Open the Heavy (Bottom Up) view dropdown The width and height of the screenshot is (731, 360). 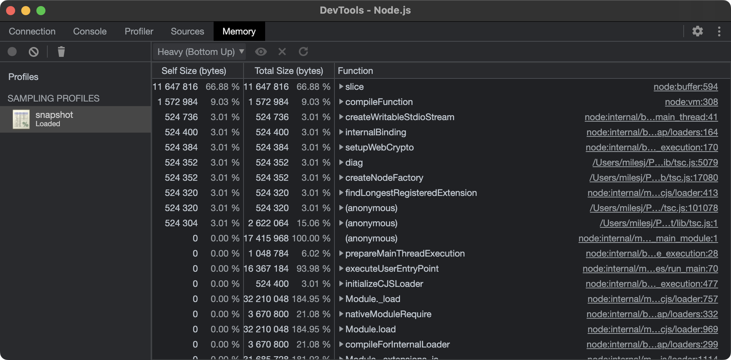[x=200, y=52]
